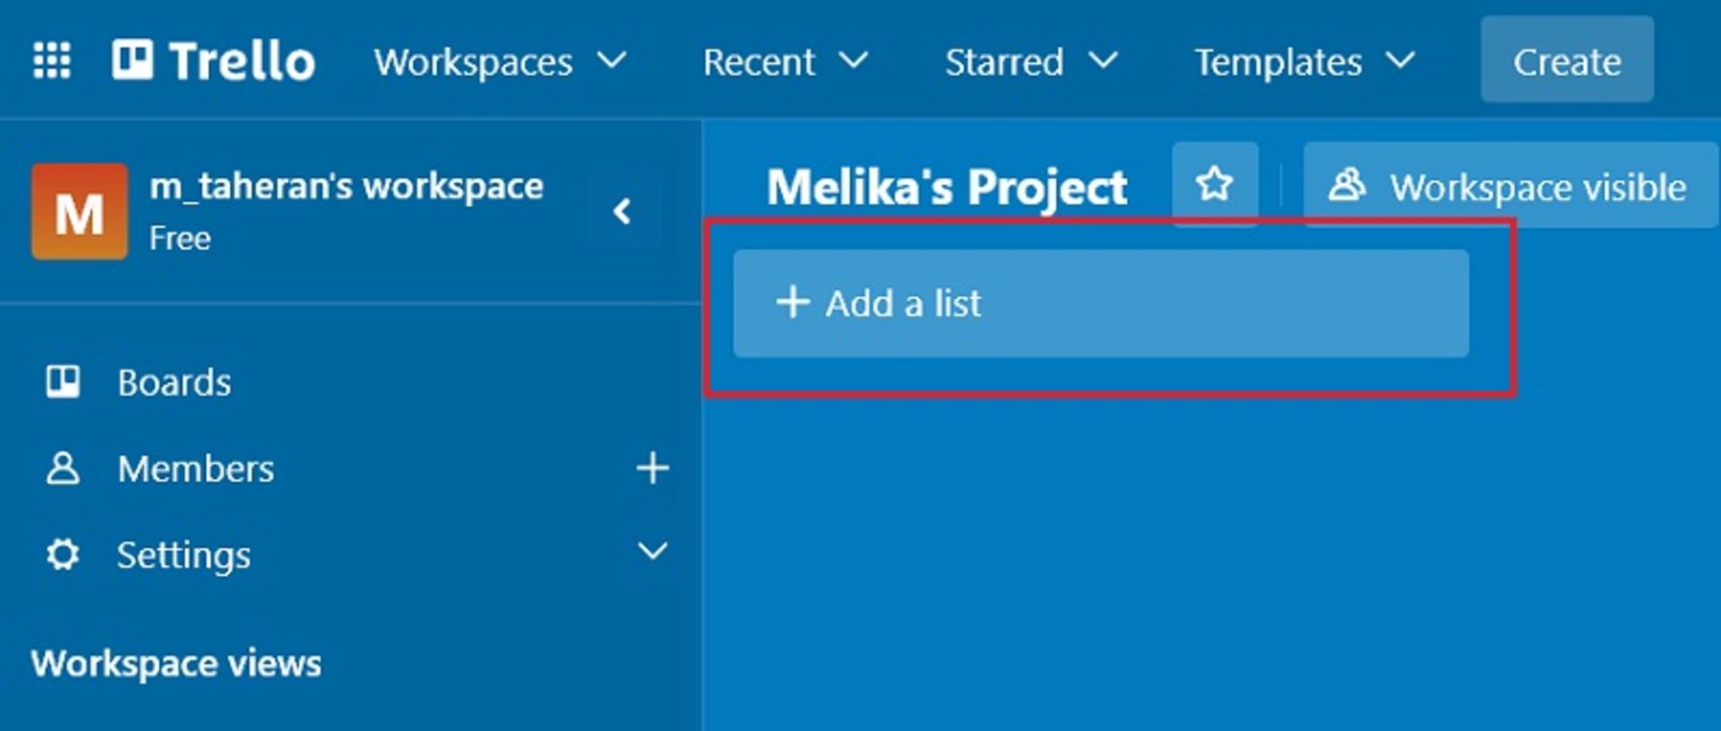
Task: Click the Boards sidebar icon
Action: (63, 382)
